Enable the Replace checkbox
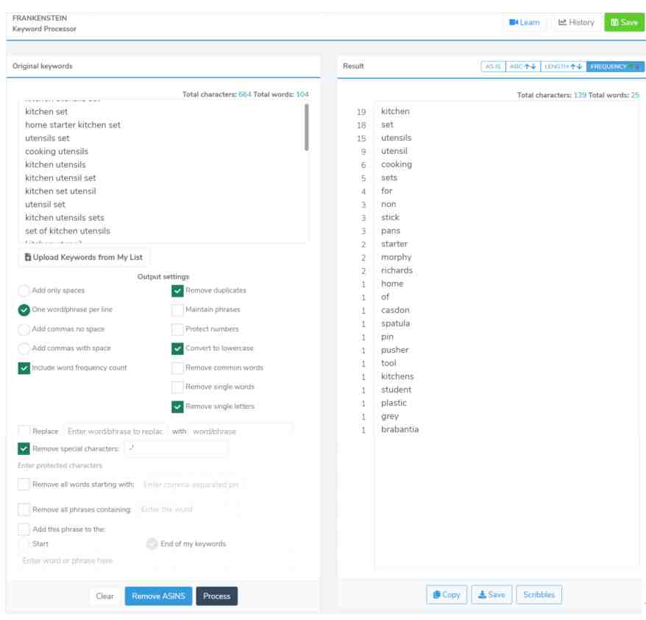The height and width of the screenshot is (620, 646). point(24,431)
